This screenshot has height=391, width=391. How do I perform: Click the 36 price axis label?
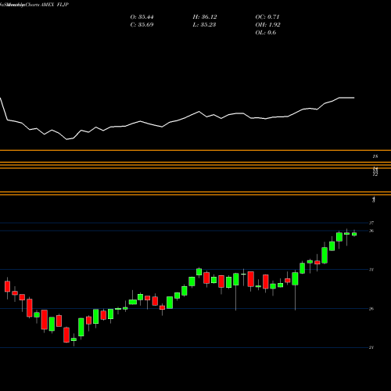(x=371, y=231)
